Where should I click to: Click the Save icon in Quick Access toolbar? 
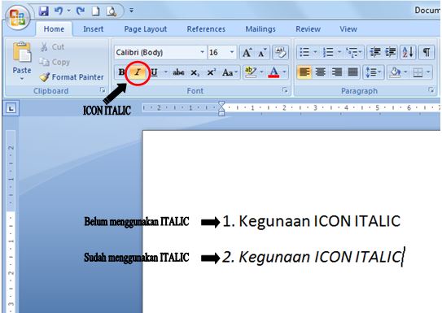pos(44,11)
